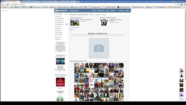Reload the page with the refresh icon
The image size is (186, 105).
point(8,5)
